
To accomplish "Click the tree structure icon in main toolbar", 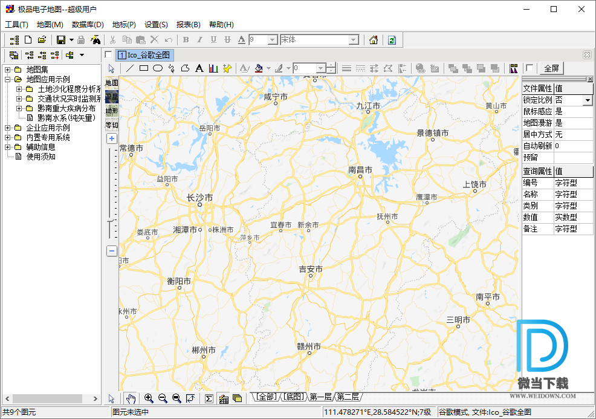I will pyautogui.click(x=15, y=39).
